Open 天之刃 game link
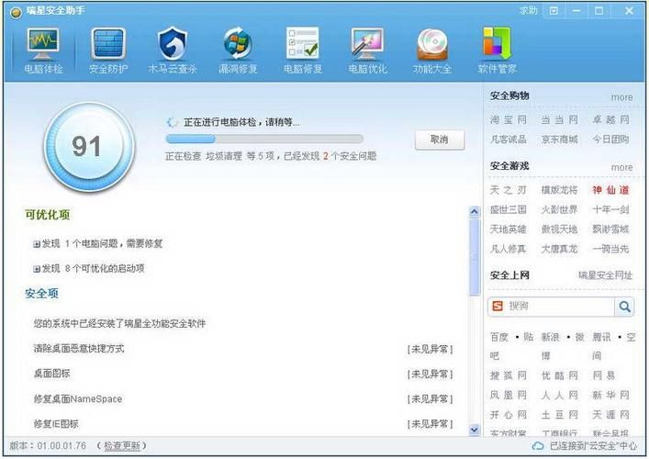This screenshot has width=649, height=459. [x=509, y=190]
